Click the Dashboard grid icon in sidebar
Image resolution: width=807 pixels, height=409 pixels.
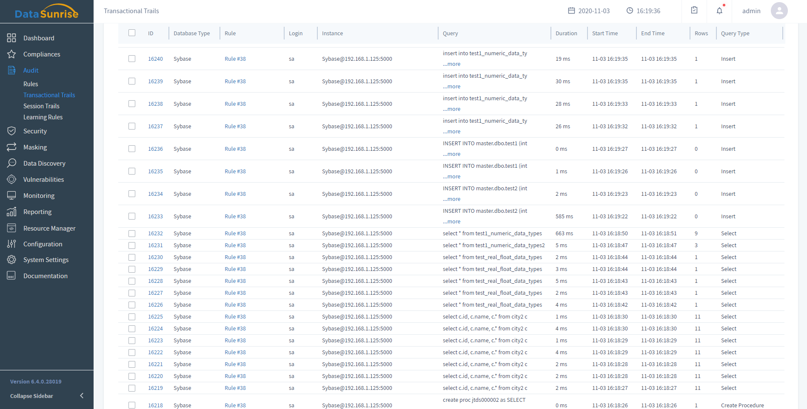click(x=11, y=38)
